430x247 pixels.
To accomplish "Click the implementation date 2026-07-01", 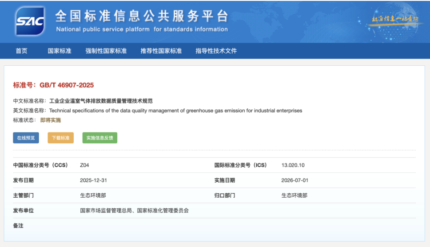I will click(295, 180).
